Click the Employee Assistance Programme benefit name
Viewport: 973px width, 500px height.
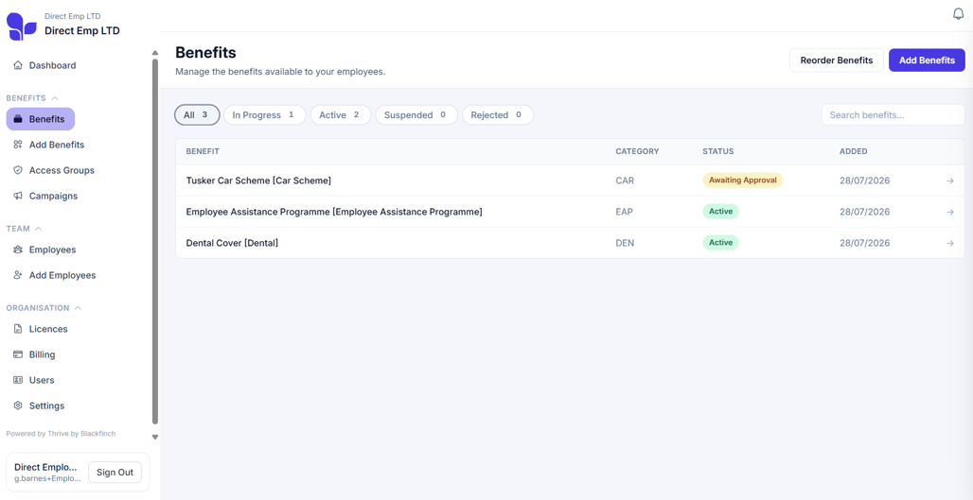point(334,212)
